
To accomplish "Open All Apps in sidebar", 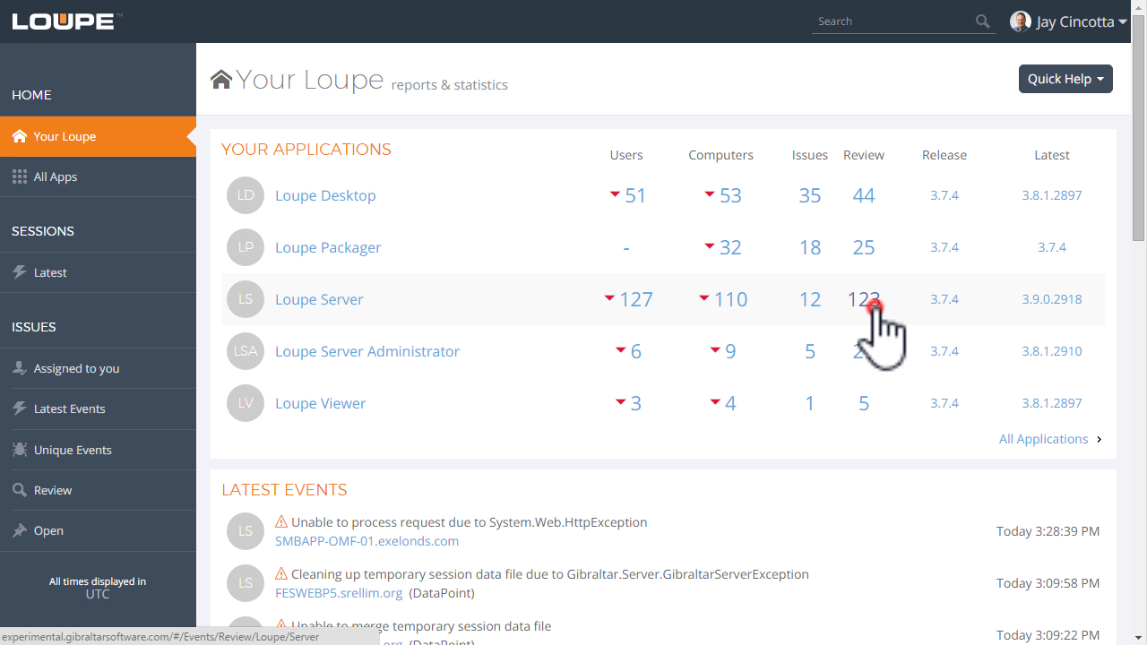I will click(98, 176).
